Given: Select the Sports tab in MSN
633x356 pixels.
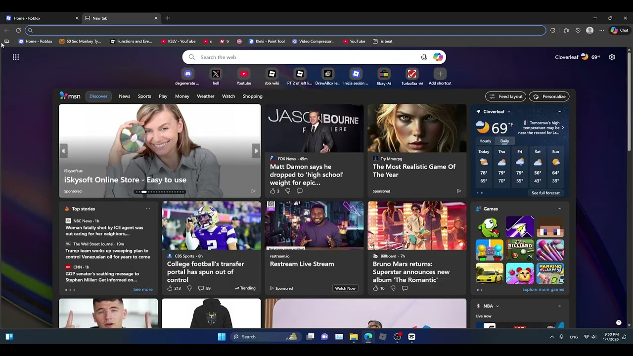Looking at the screenshot, I should coord(144,96).
